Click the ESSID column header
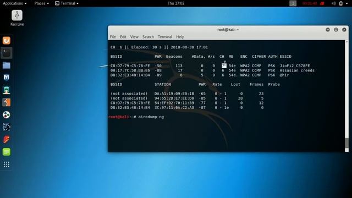352x198 pixels. pos(285,57)
